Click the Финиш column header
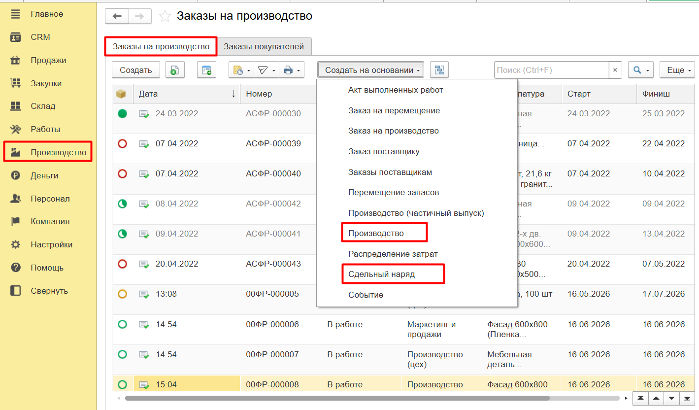 point(665,94)
